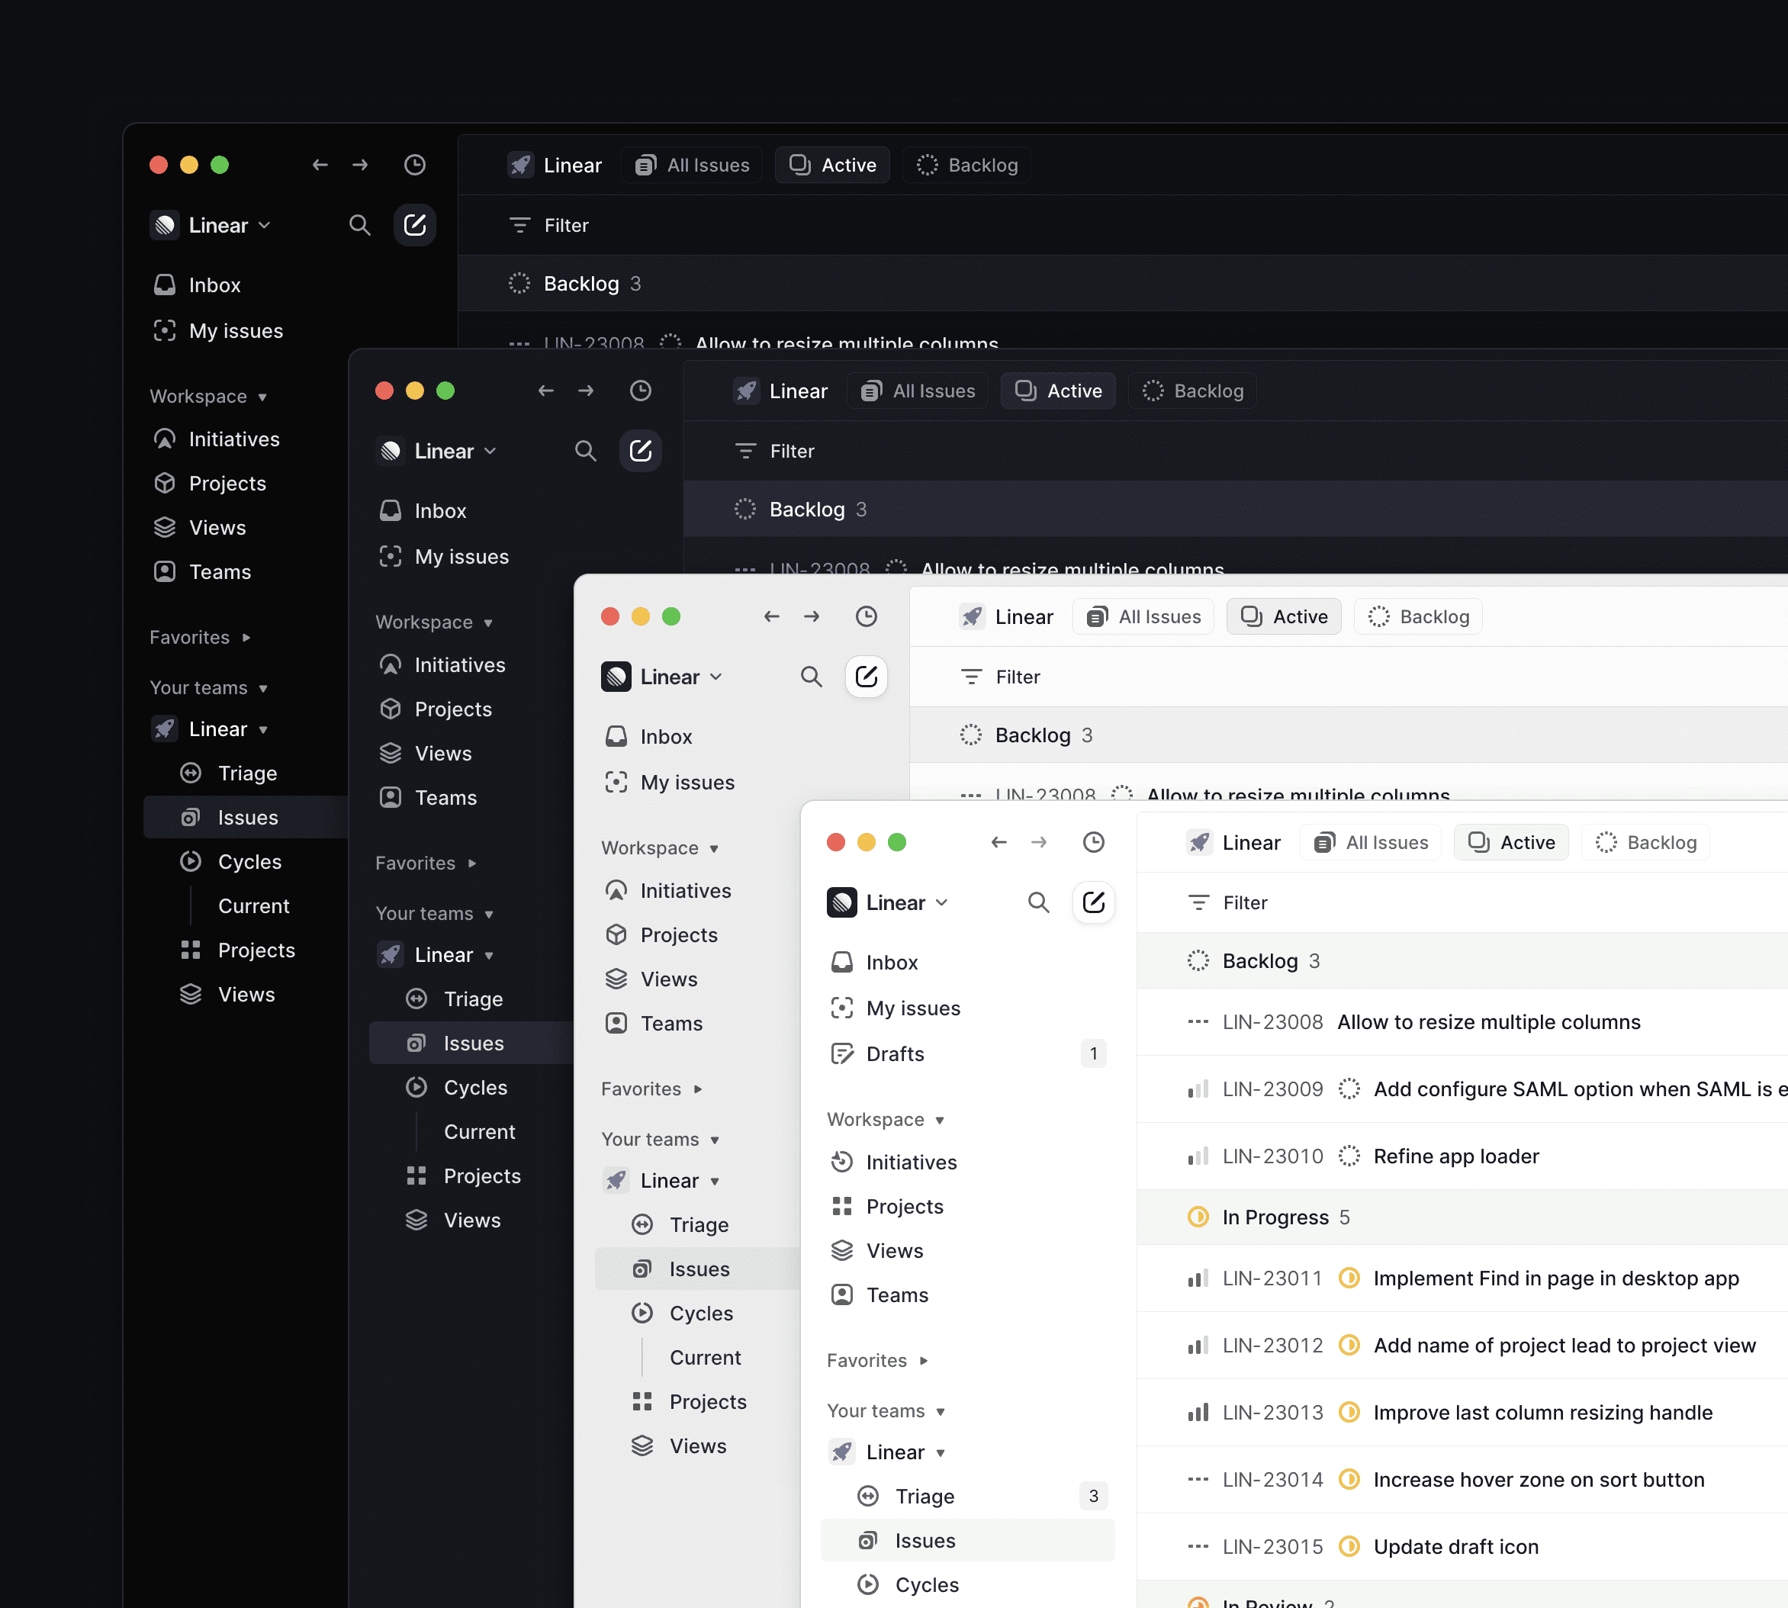Screen dimensions: 1788x1608
Task: Click the priority bars icon on LIN-23009
Action: point(1198,1089)
